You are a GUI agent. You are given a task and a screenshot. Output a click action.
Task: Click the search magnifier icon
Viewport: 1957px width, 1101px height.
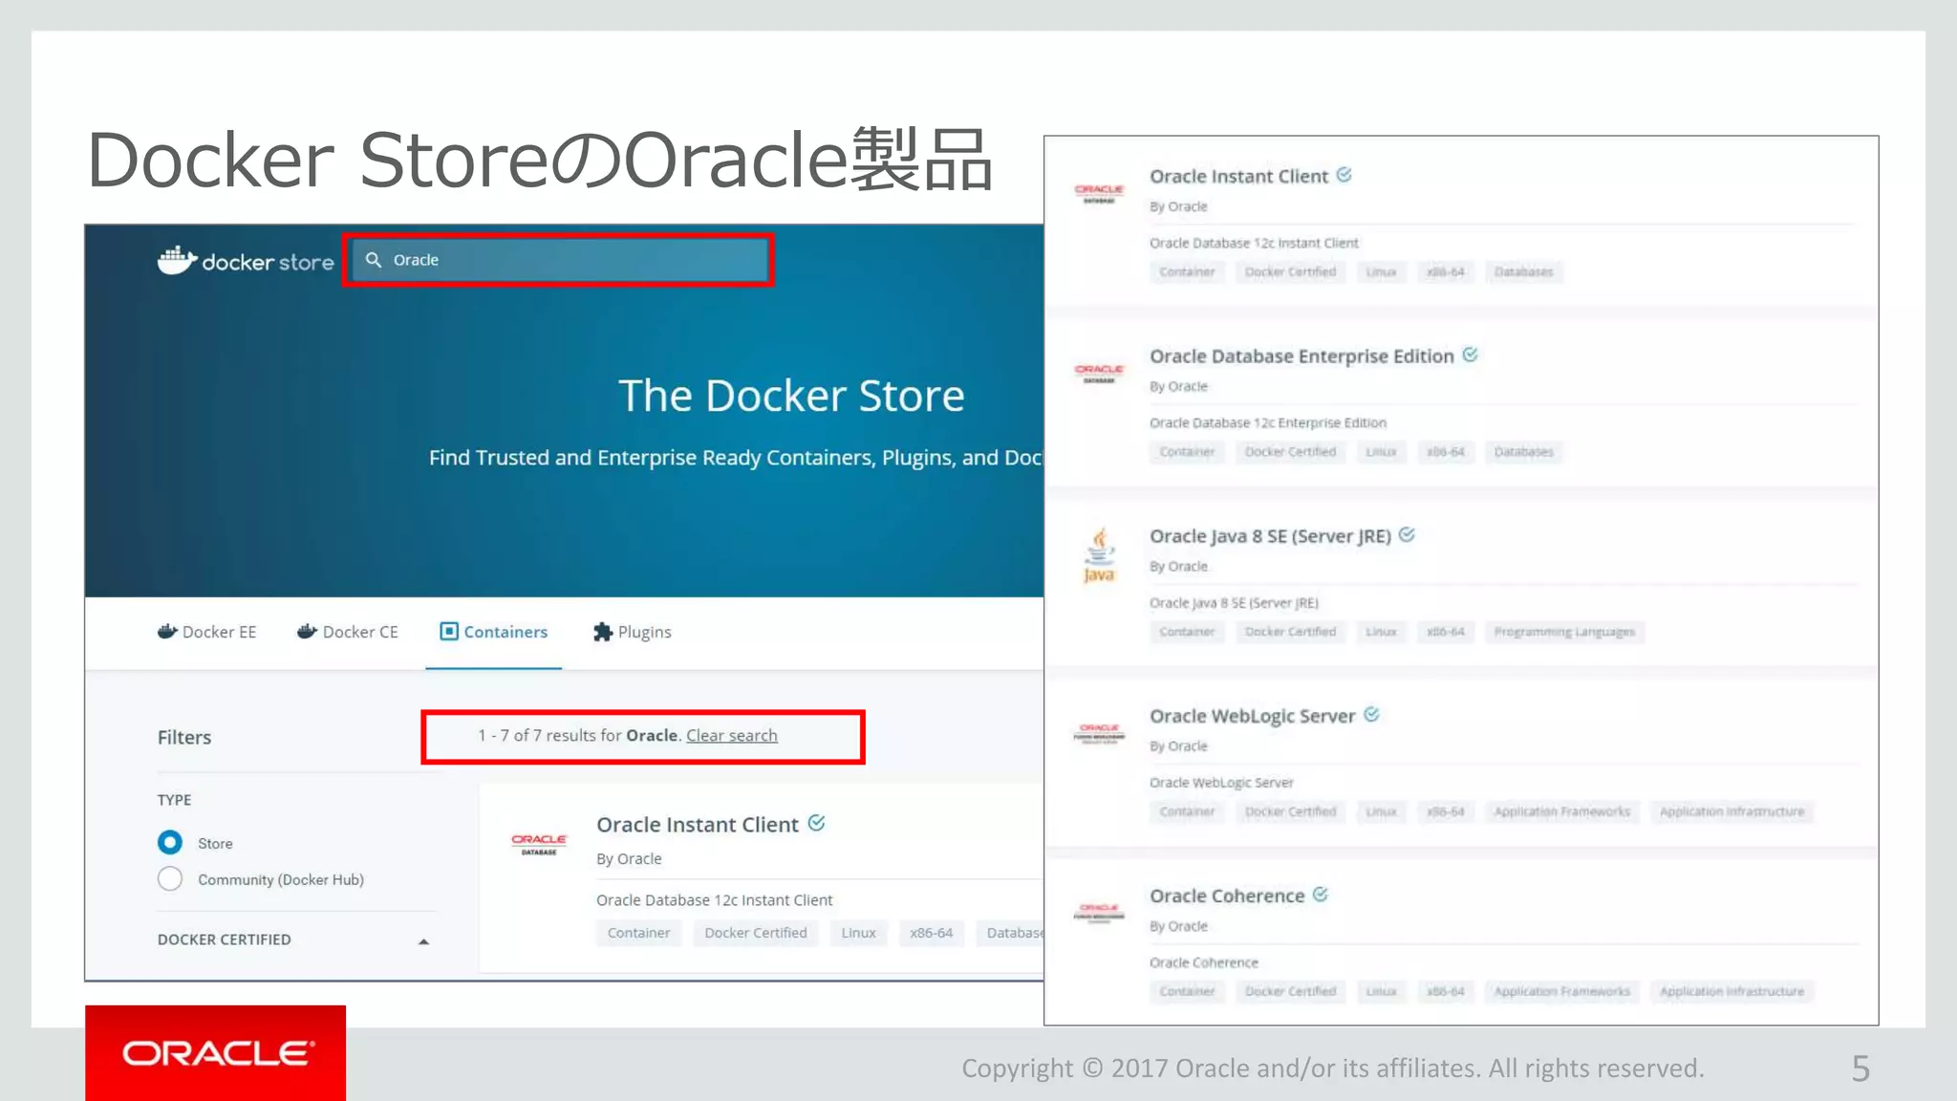coord(374,260)
